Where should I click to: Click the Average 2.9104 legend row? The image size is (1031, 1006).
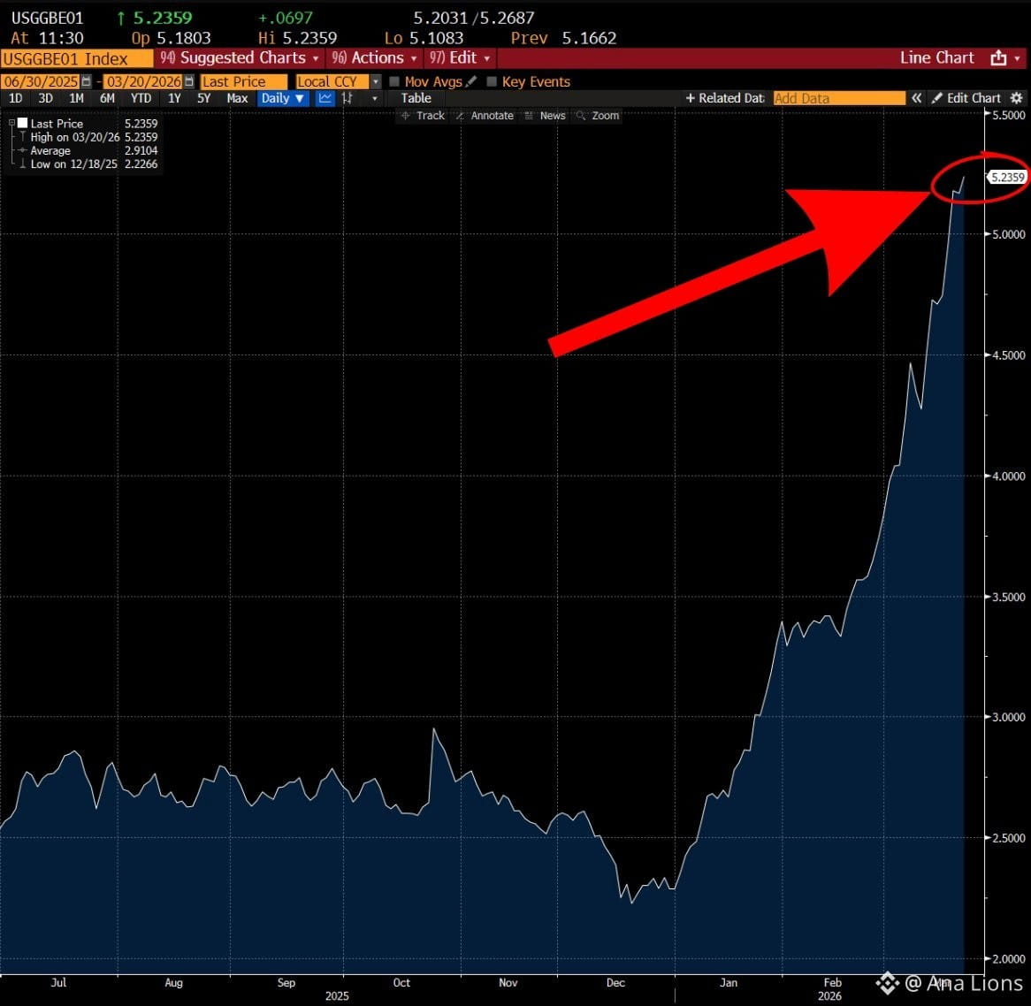(x=88, y=150)
